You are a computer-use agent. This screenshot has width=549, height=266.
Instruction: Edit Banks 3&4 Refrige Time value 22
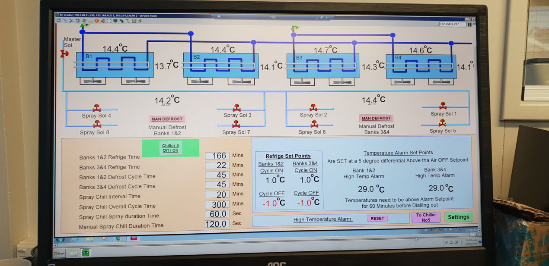pyautogui.click(x=217, y=165)
